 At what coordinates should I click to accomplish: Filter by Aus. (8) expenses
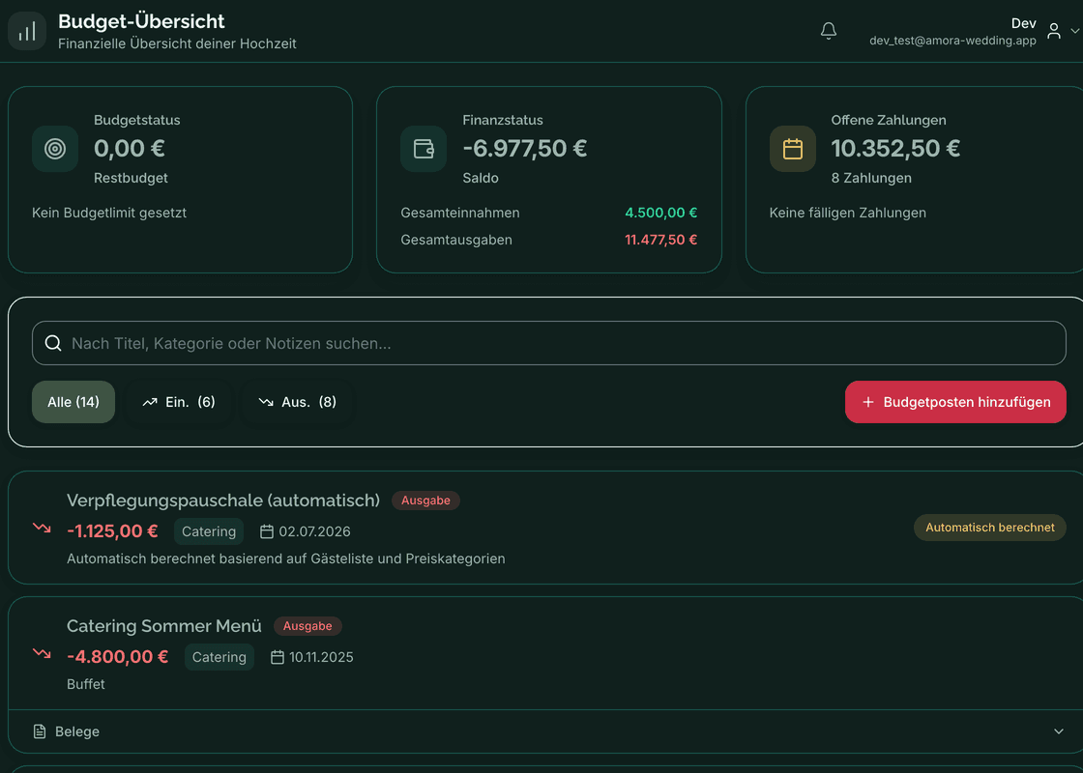297,402
